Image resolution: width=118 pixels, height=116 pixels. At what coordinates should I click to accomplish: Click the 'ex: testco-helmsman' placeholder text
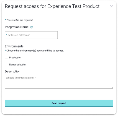(x=19, y=35)
